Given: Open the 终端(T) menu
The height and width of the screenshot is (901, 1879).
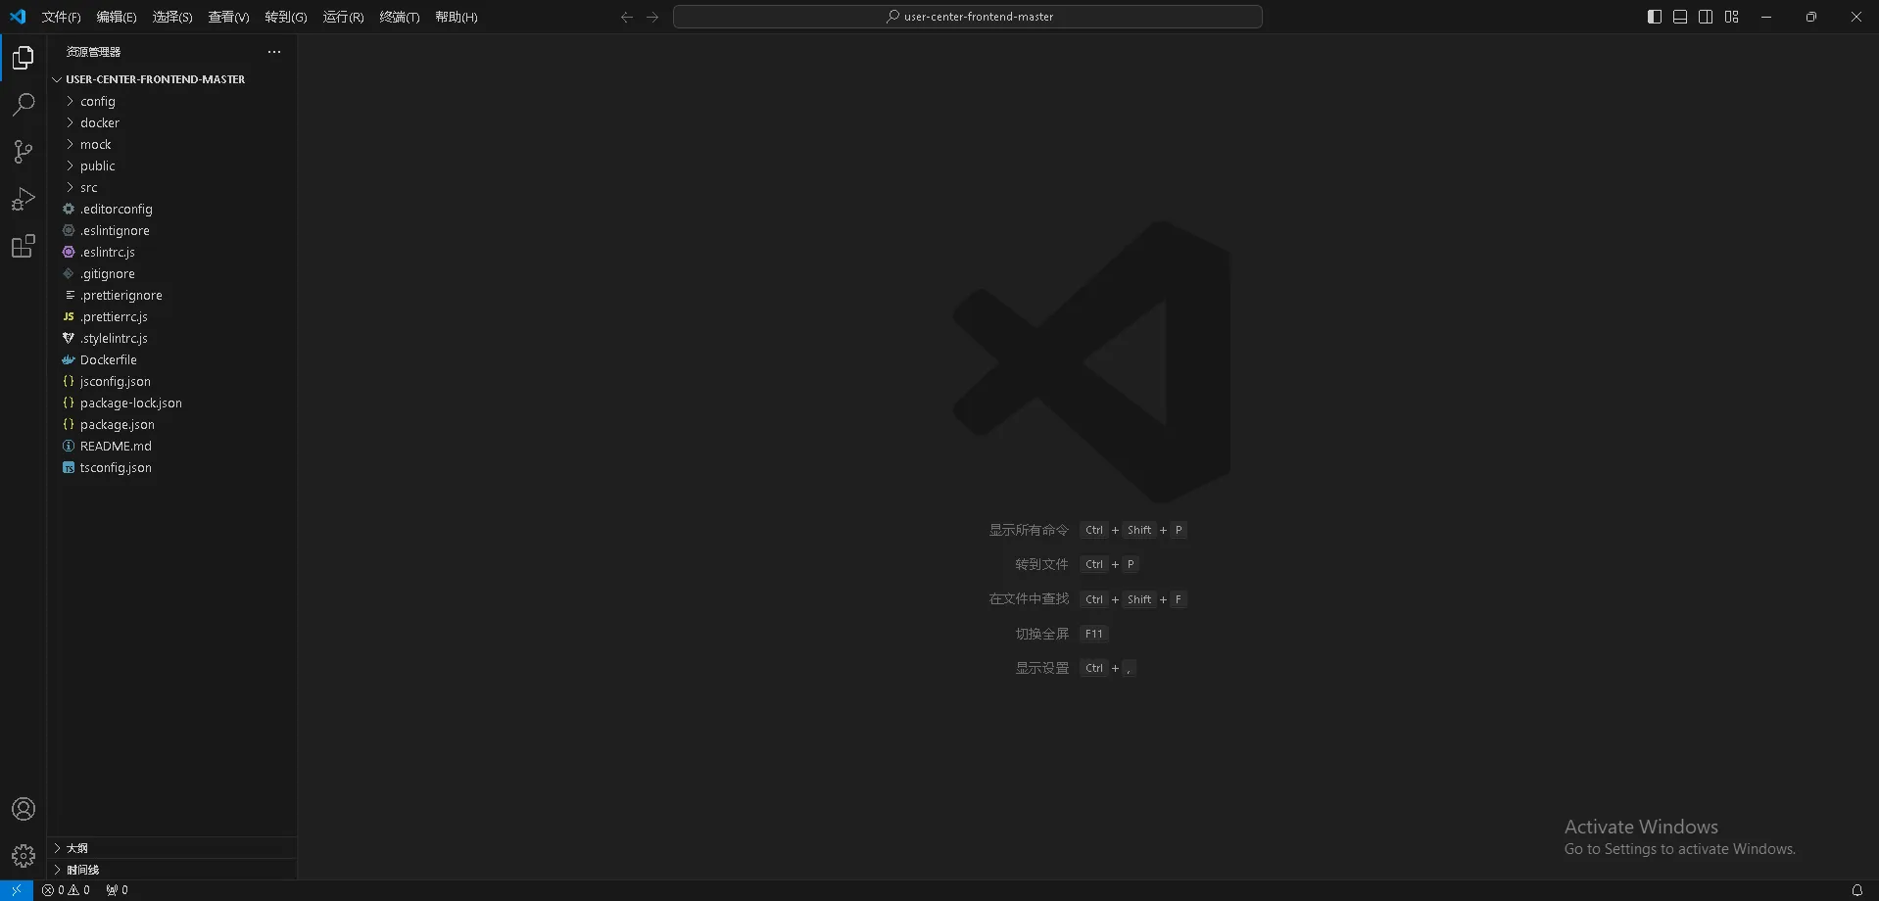Looking at the screenshot, I should pos(400,17).
